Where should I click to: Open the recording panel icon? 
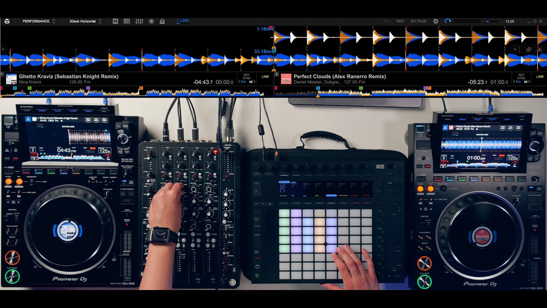(x=151, y=21)
